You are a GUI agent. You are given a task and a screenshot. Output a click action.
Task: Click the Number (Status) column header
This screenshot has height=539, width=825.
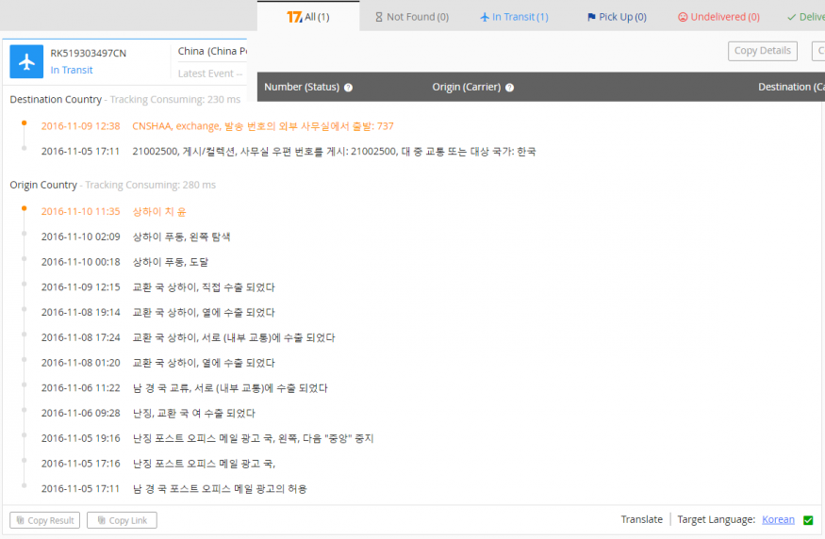pos(301,88)
